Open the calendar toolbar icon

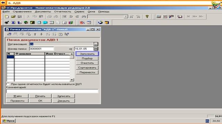point(165,17)
